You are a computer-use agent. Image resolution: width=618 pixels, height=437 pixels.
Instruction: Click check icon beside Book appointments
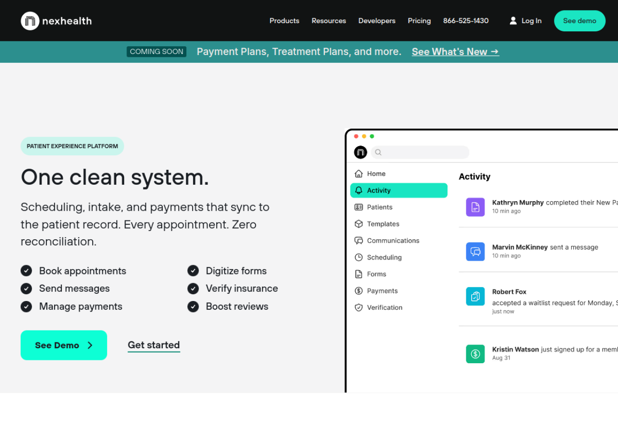click(26, 271)
